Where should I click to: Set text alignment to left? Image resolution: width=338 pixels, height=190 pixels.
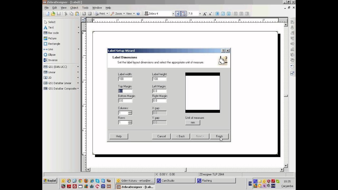coord(236,14)
